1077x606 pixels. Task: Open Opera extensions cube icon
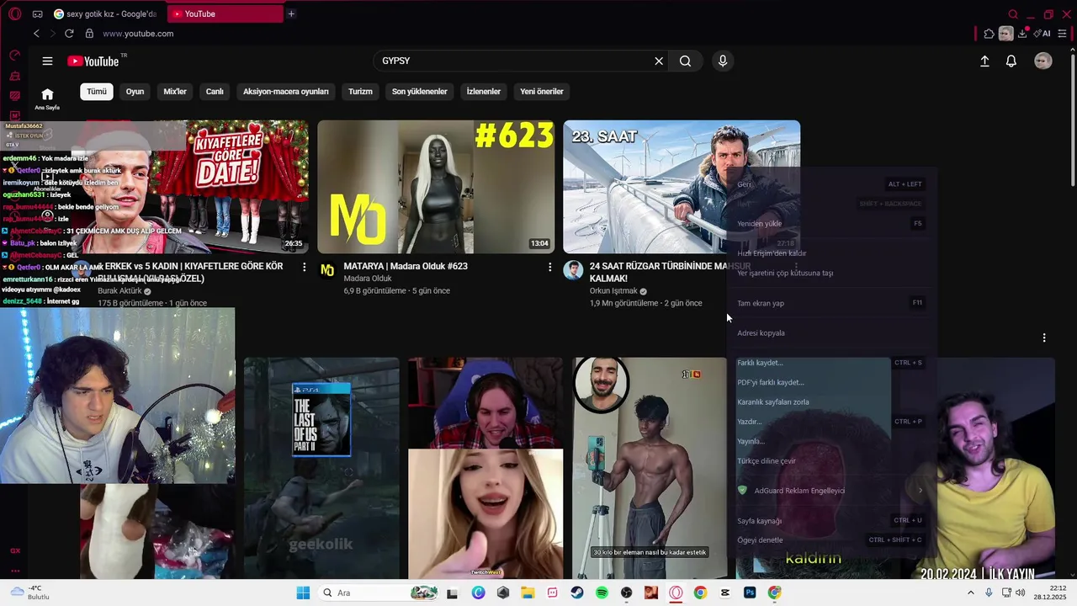click(989, 34)
